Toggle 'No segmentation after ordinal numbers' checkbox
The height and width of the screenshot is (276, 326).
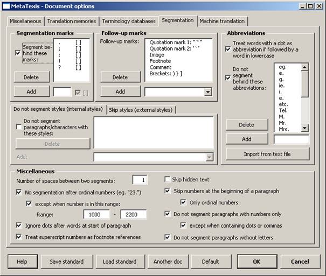(19, 192)
